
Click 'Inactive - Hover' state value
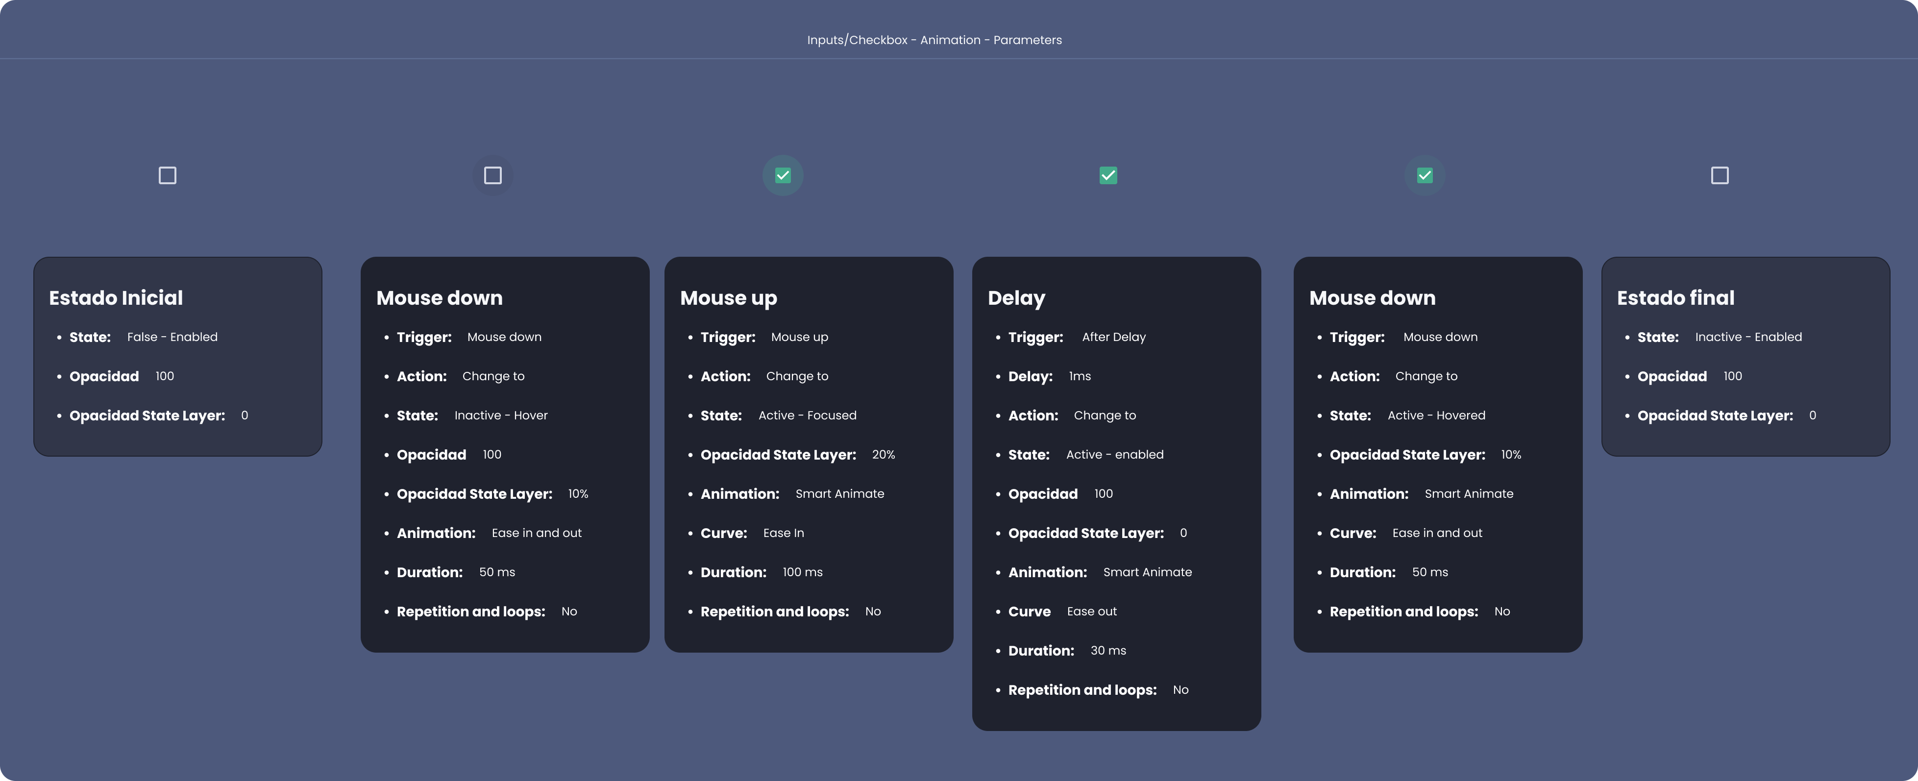pos(501,415)
